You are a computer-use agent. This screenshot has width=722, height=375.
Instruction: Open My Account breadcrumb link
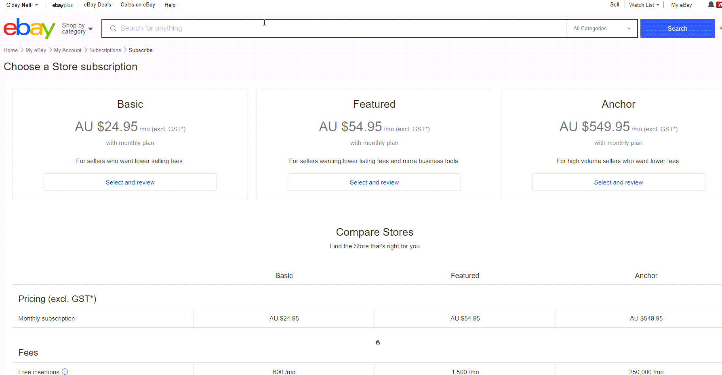67,50
